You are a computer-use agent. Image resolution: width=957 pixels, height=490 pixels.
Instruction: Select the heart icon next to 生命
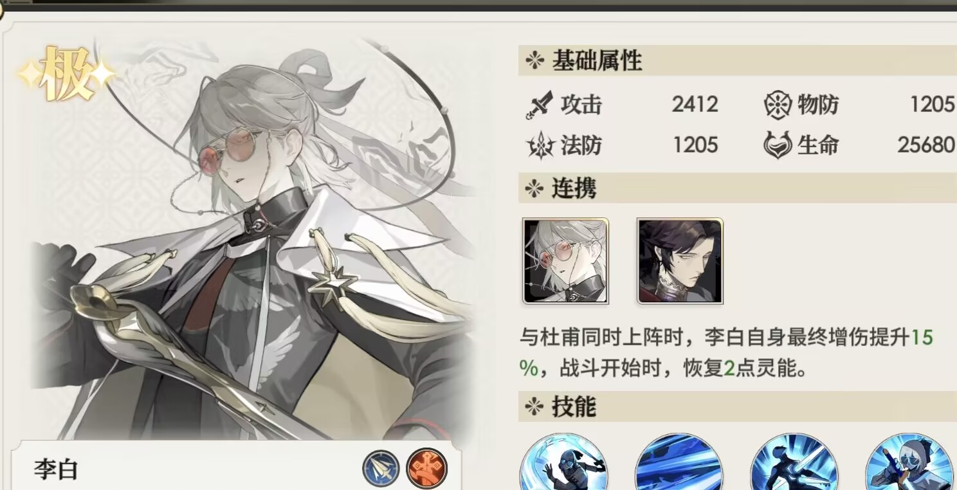click(x=777, y=145)
